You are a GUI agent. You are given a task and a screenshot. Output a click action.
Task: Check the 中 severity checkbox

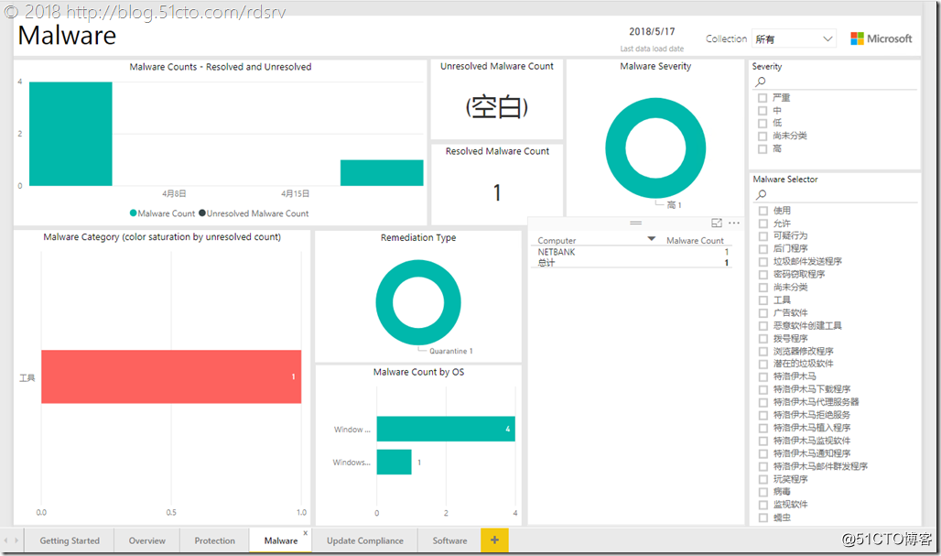[x=763, y=111]
